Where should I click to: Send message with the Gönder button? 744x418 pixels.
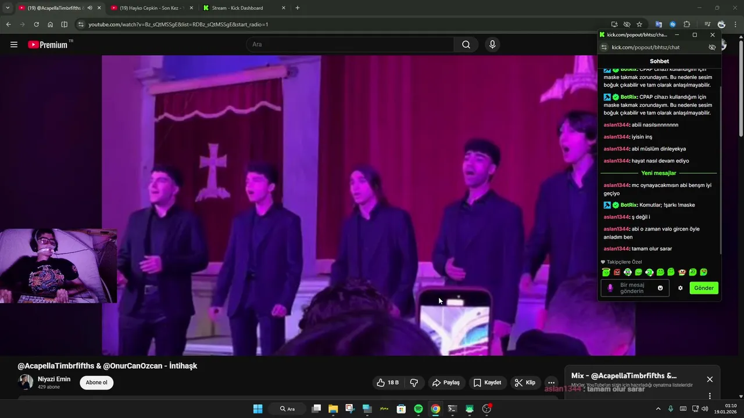704,288
